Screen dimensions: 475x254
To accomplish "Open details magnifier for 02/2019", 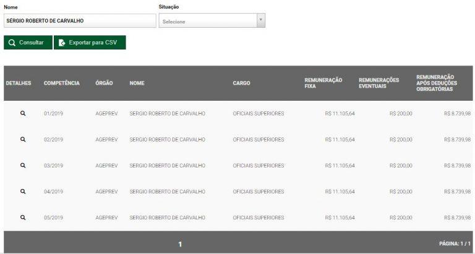I will pos(23,139).
